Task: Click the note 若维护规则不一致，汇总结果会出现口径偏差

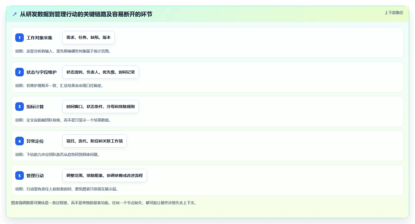Action: pyautogui.click(x=65, y=86)
